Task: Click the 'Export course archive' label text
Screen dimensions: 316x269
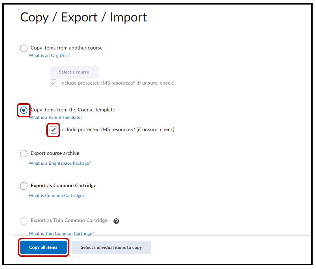Action: coord(55,153)
